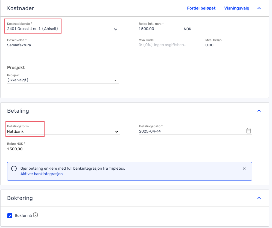Open the Kostnadskonto dropdown
Viewport: 272px width, 228px height.
tap(63, 29)
